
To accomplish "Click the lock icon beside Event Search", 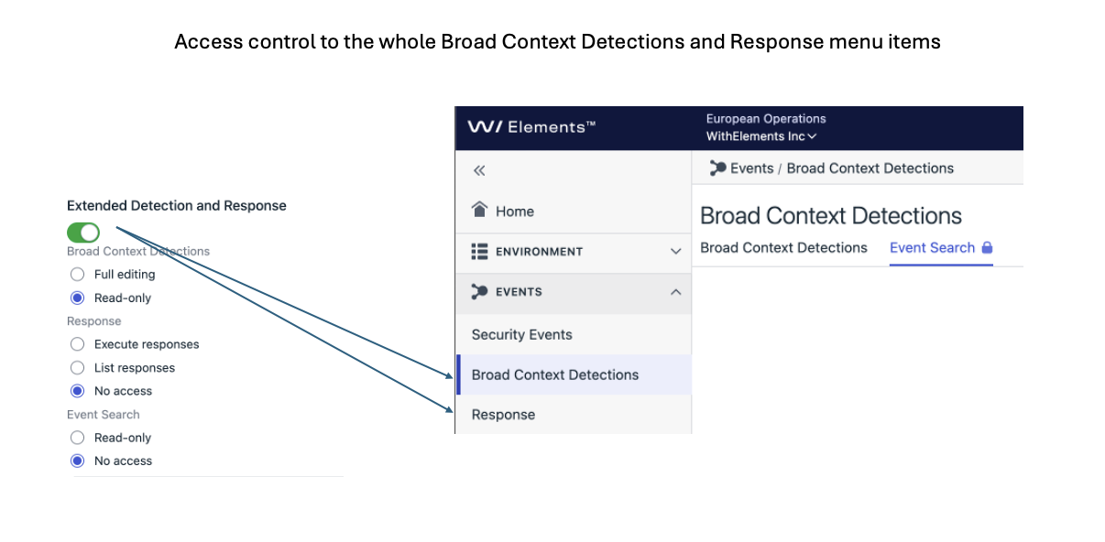I will (x=987, y=247).
